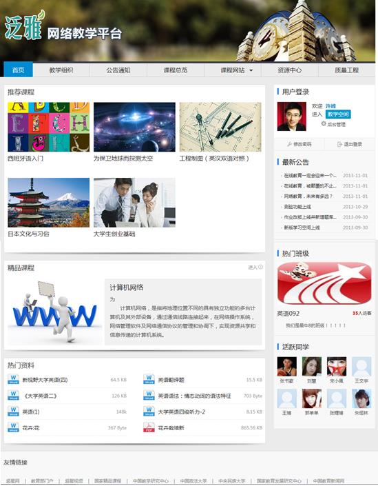Go to the 首页 tab
Viewport: 378px width, 486px height.
18,70
